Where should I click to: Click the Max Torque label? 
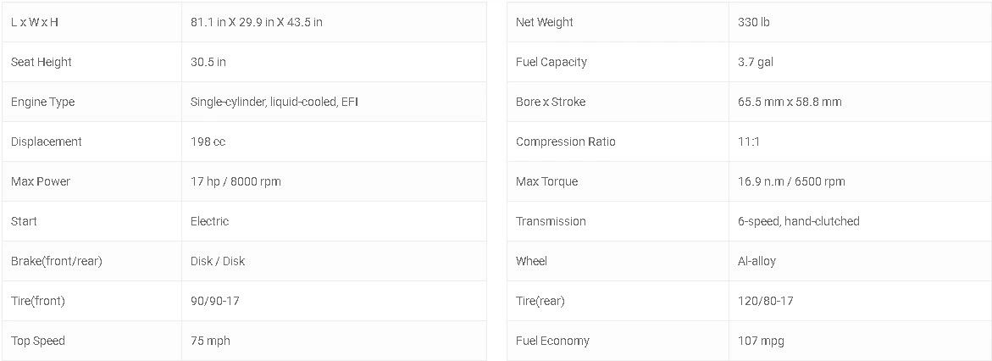click(547, 181)
